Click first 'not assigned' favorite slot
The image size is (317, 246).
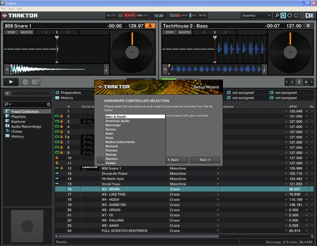tap(243, 93)
